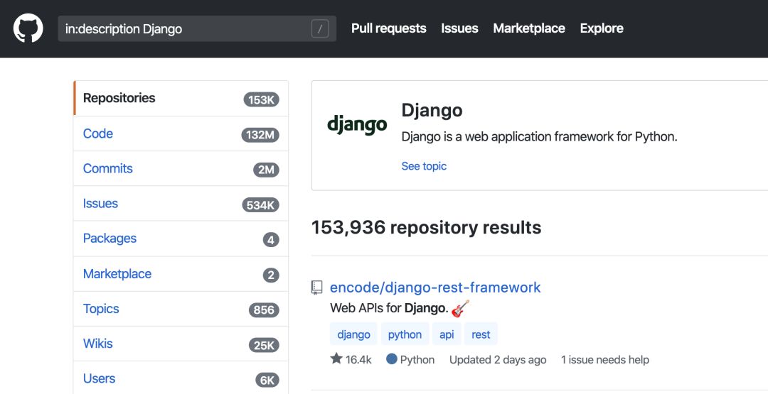Focus the search field containing in:description Django
Screen dimensions: 768x394
(x=197, y=29)
